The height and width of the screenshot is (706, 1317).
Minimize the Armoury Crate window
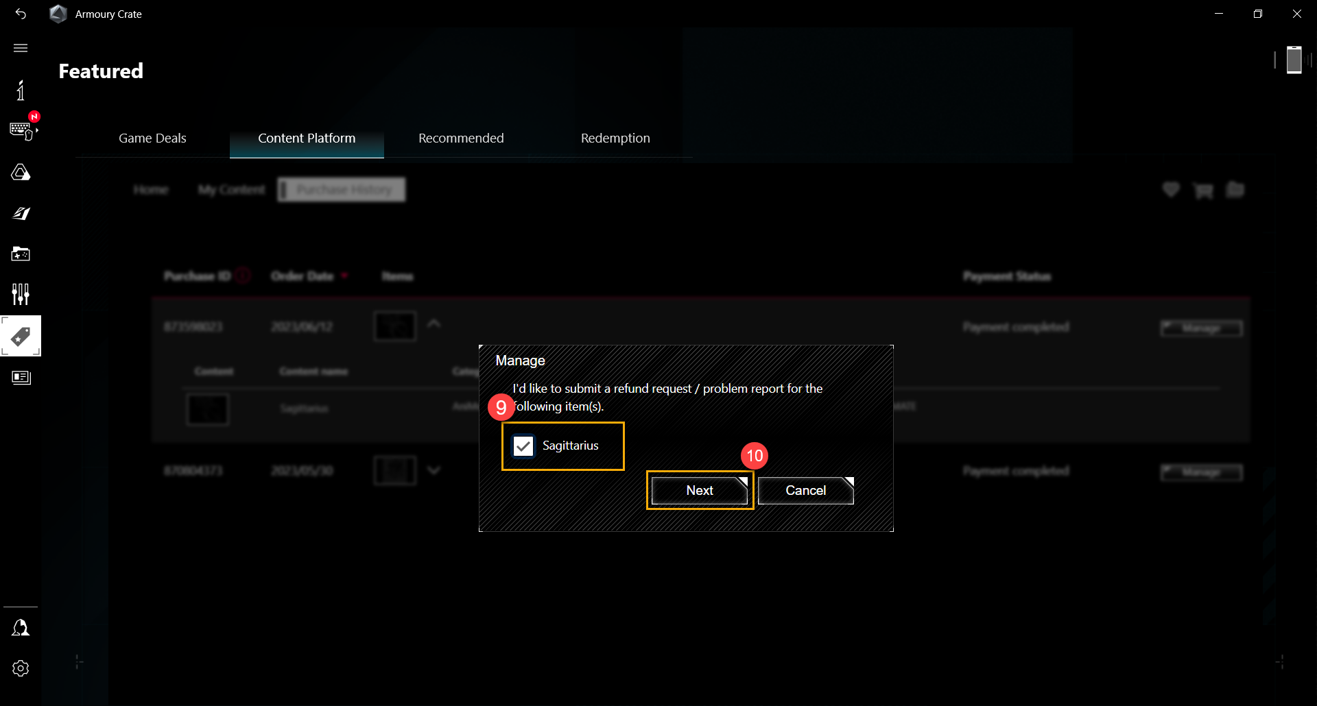1219,14
